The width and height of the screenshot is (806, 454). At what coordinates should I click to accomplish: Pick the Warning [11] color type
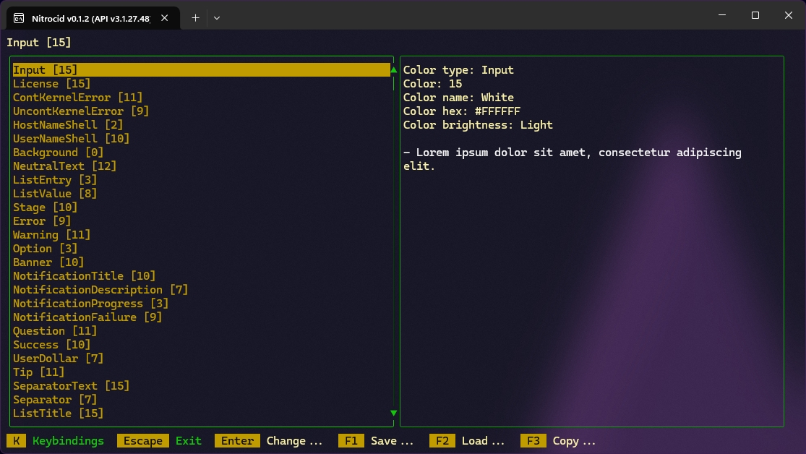pyautogui.click(x=51, y=235)
